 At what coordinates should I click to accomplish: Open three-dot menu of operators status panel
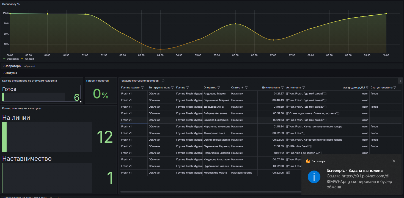[x=400, y=81]
